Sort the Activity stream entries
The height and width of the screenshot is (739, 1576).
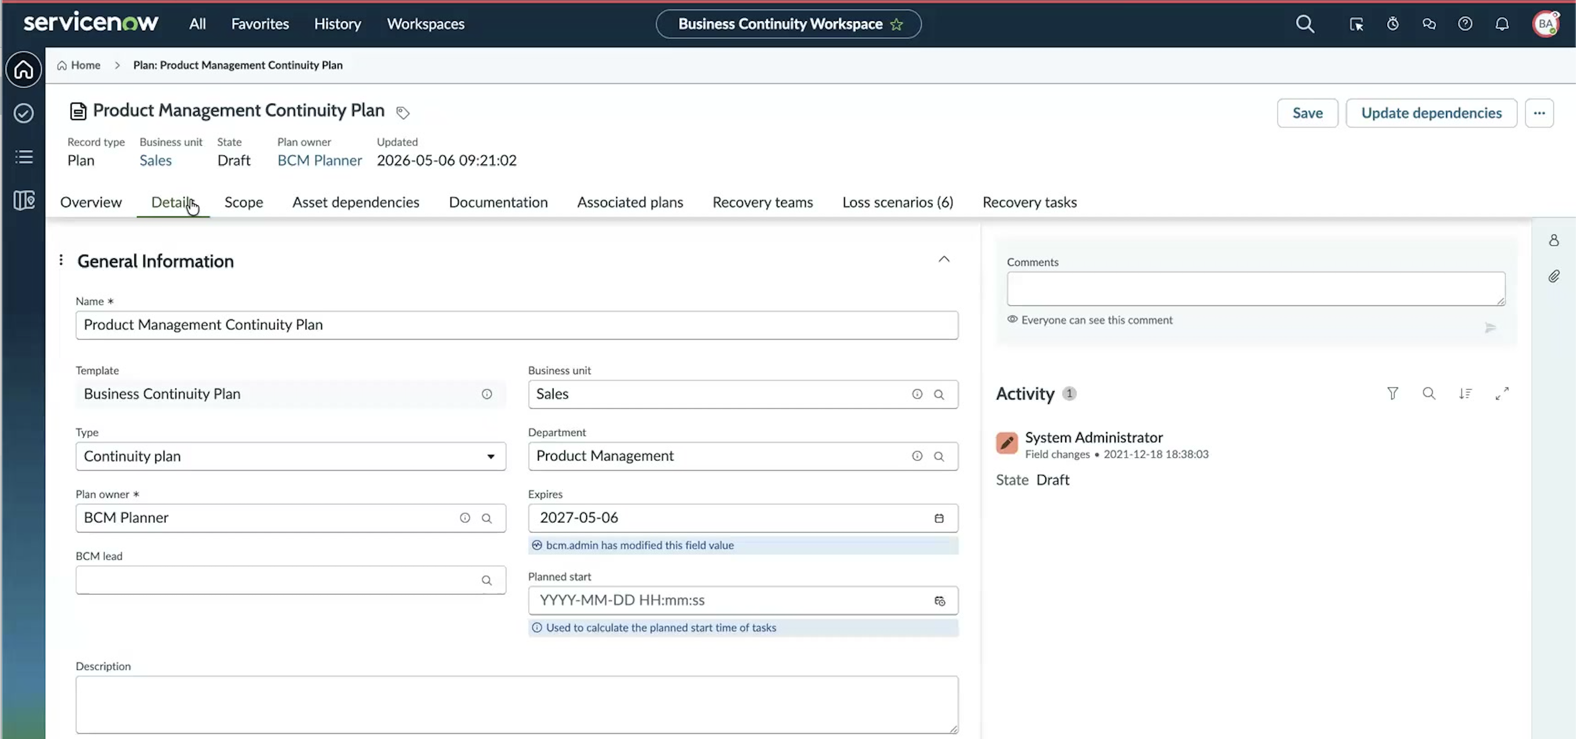click(x=1465, y=393)
